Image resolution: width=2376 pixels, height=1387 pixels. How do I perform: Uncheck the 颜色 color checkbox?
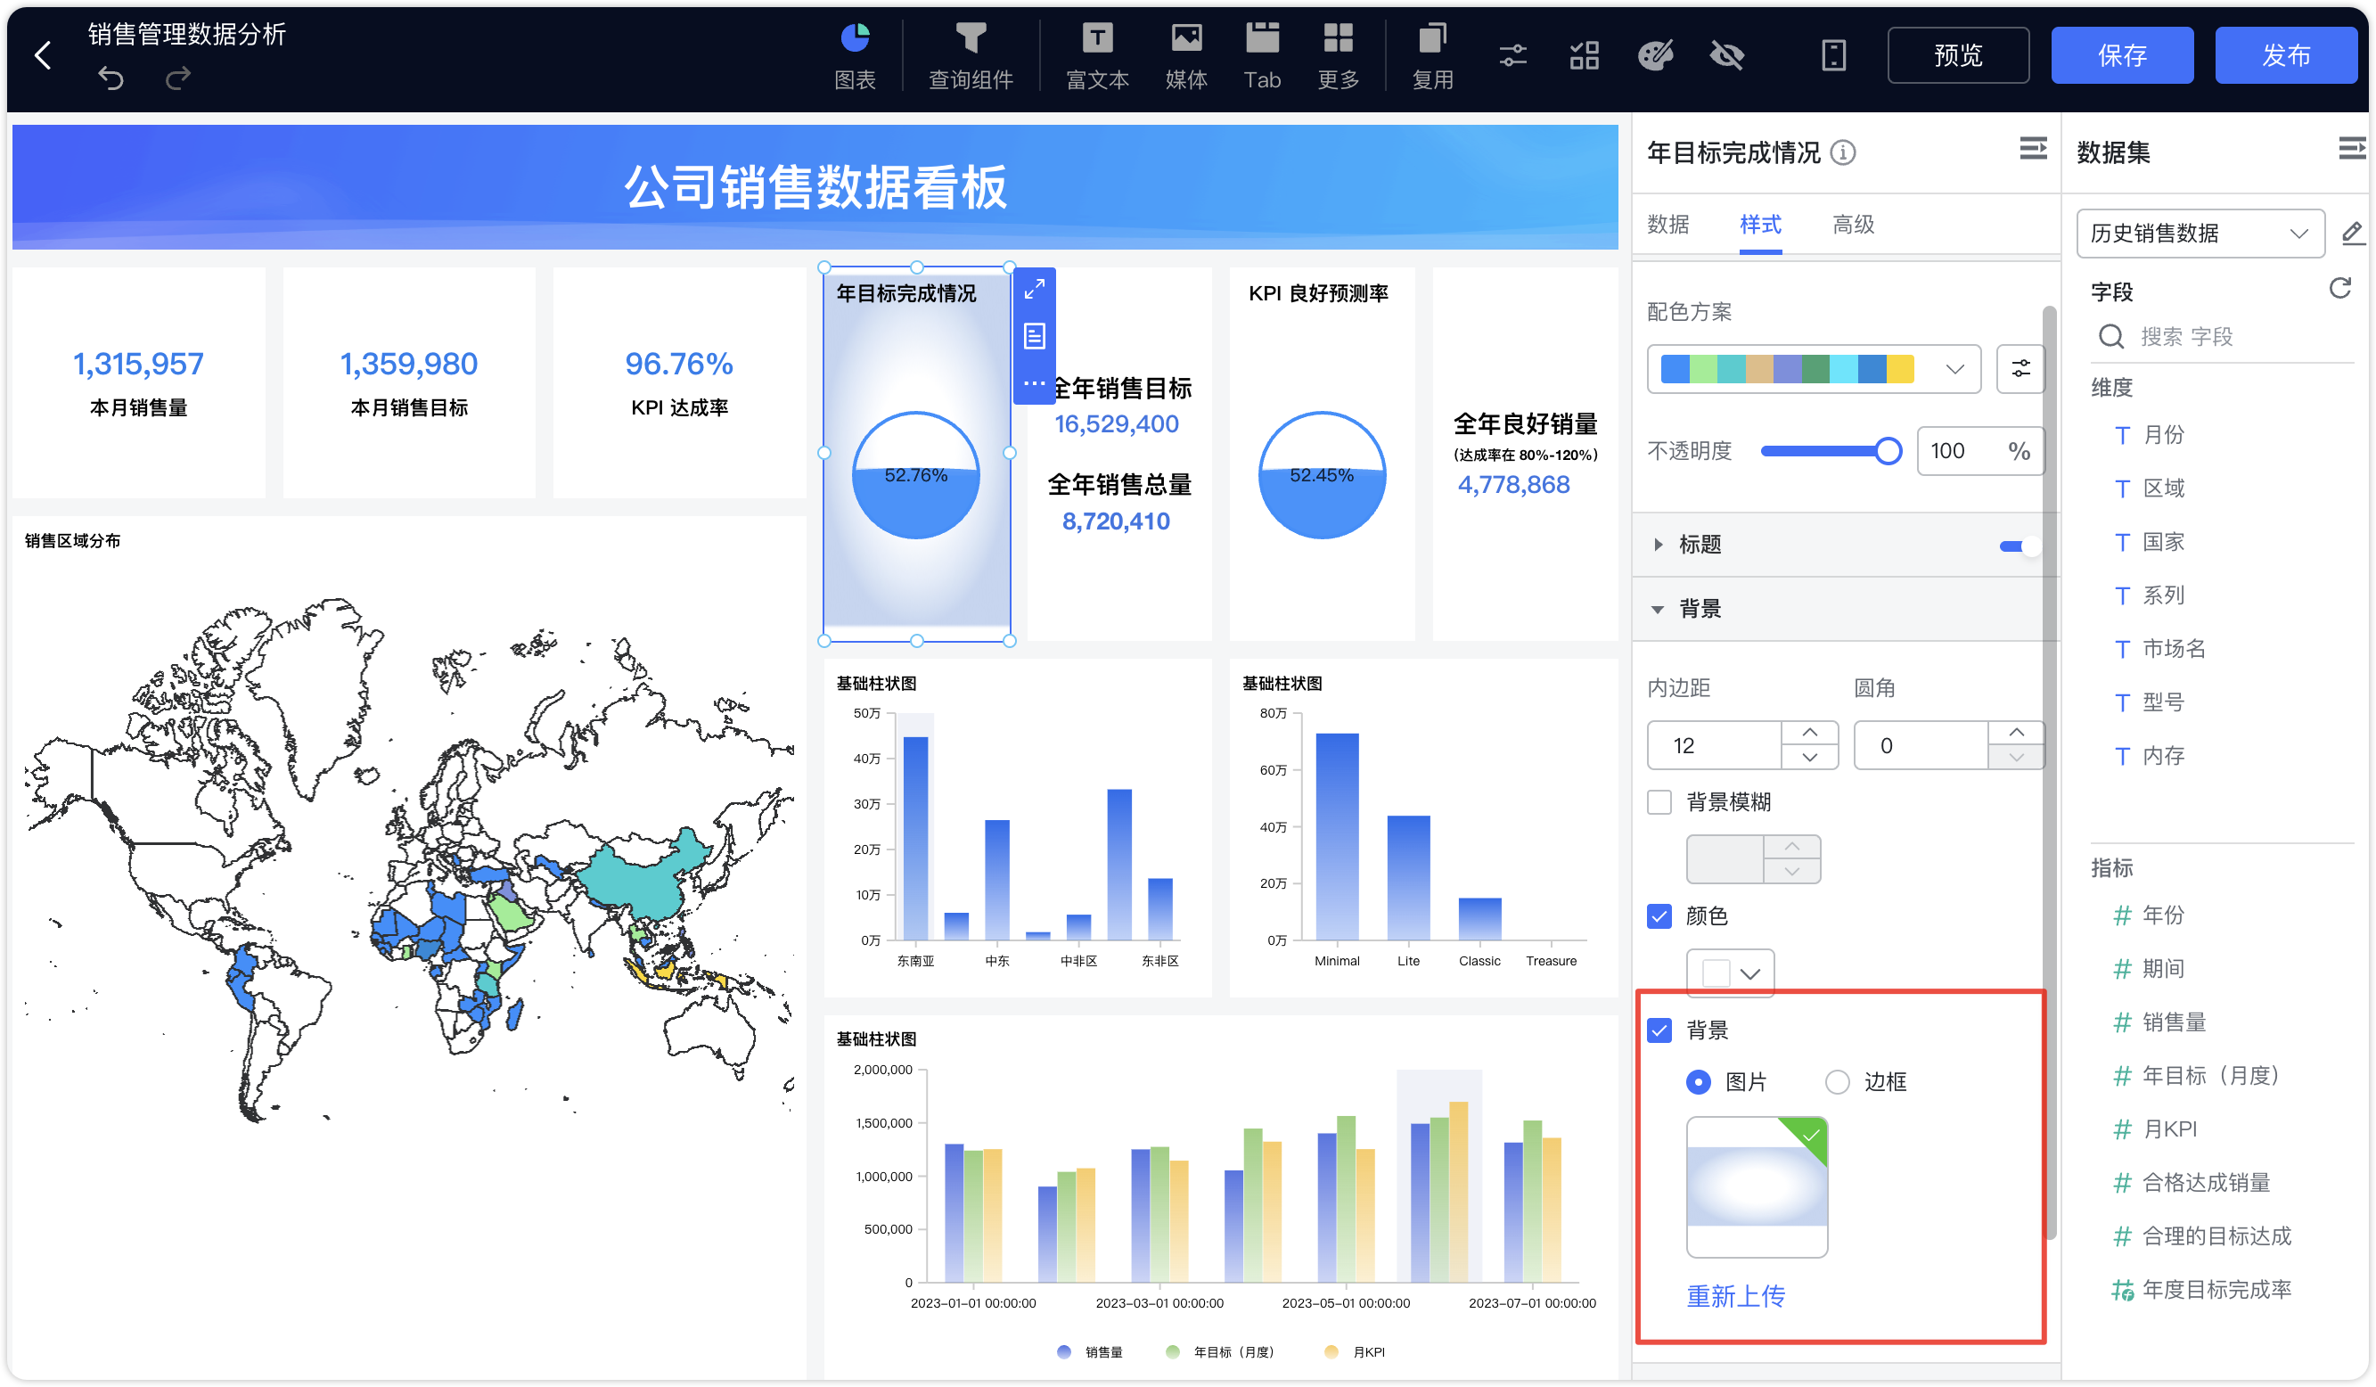[x=1659, y=915]
